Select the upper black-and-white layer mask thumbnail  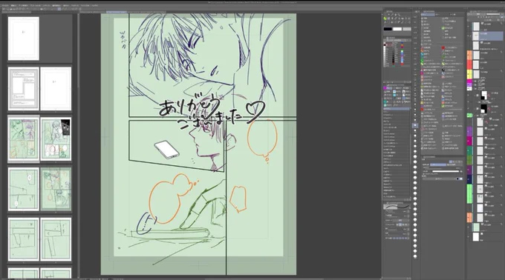484,96
